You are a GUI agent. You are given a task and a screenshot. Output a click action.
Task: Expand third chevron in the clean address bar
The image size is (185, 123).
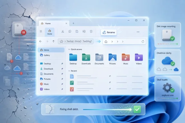(x=123, y=42)
